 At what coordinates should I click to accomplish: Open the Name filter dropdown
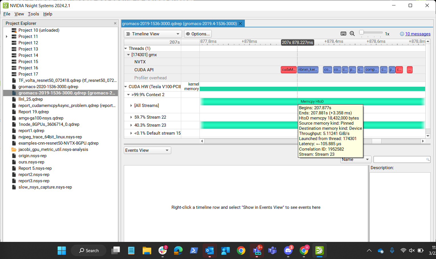pyautogui.click(x=368, y=159)
